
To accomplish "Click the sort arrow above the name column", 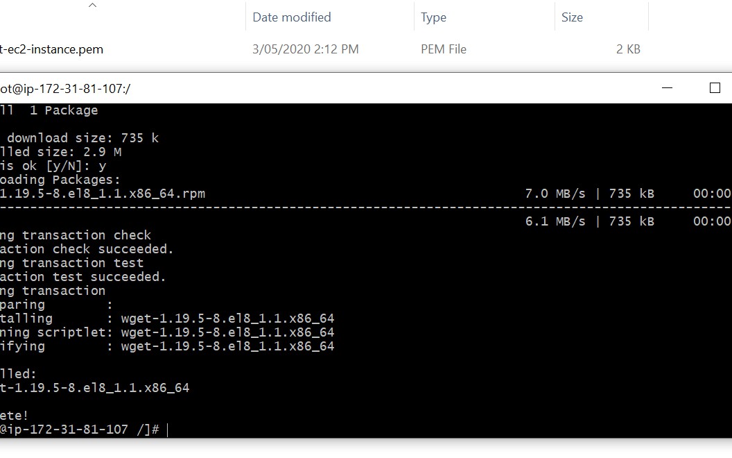I will point(93,6).
